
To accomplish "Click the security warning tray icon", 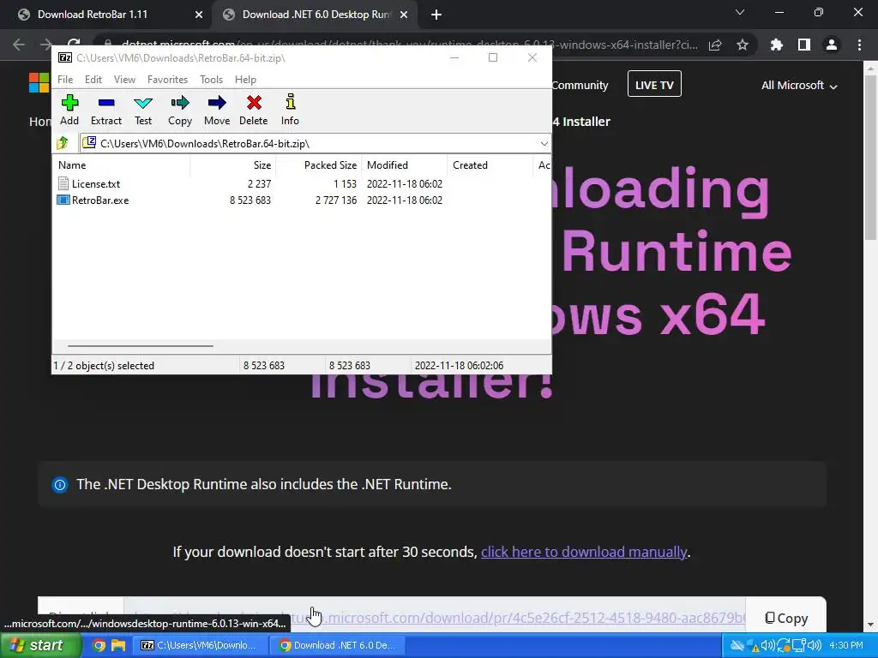I will pyautogui.click(x=753, y=646).
